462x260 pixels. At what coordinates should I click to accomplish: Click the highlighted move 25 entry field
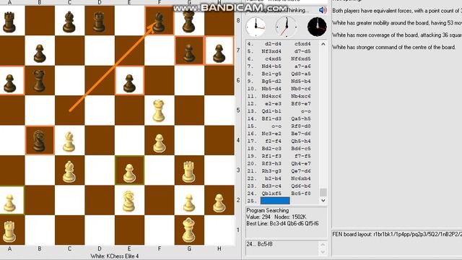(x=275, y=201)
